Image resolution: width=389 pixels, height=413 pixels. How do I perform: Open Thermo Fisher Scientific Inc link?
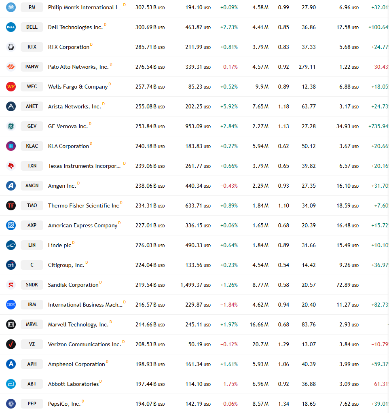(83, 205)
